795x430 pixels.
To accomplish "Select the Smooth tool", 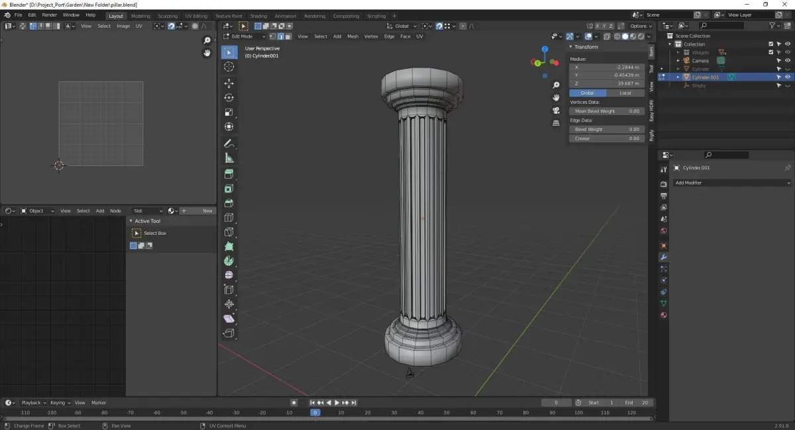I will [x=229, y=275].
